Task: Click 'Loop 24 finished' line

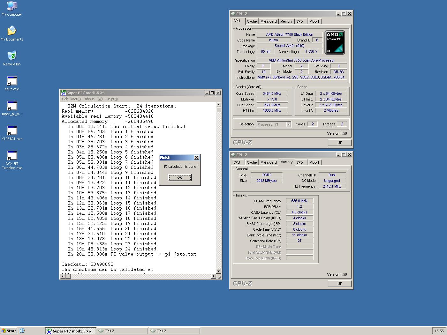Action: point(112,249)
